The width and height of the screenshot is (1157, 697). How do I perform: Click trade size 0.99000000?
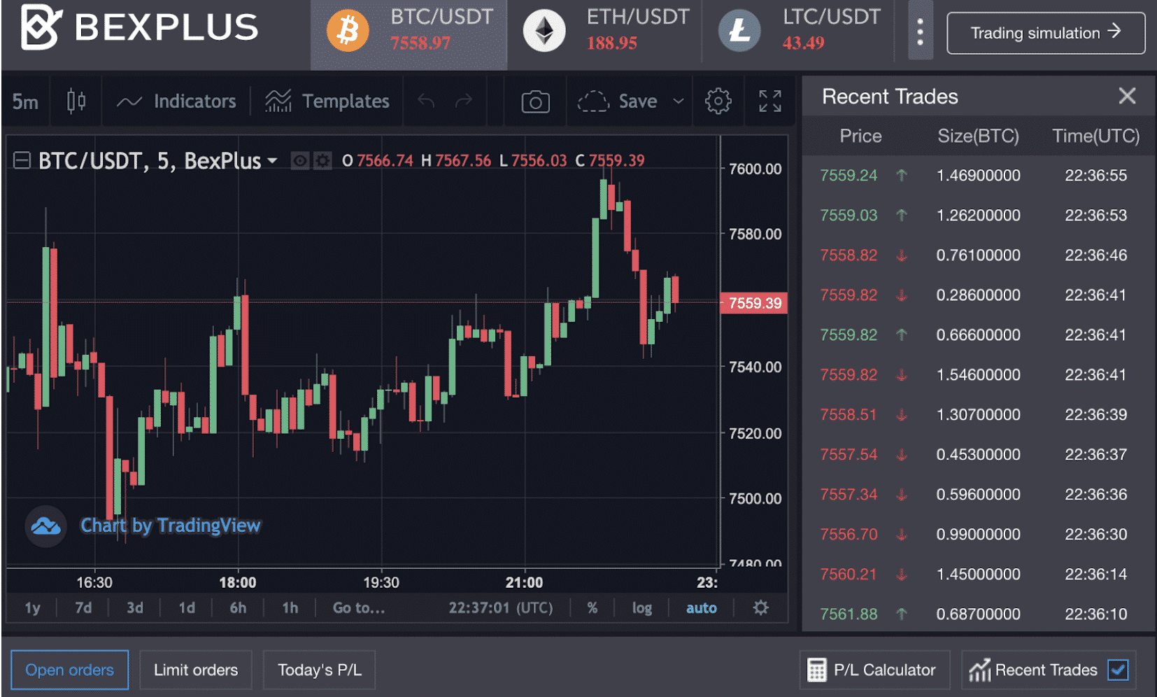(x=978, y=534)
